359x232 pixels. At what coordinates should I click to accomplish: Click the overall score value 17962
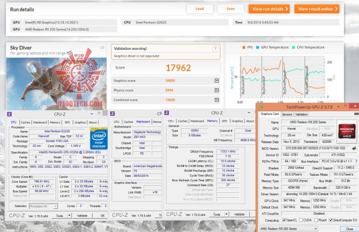[x=178, y=68]
